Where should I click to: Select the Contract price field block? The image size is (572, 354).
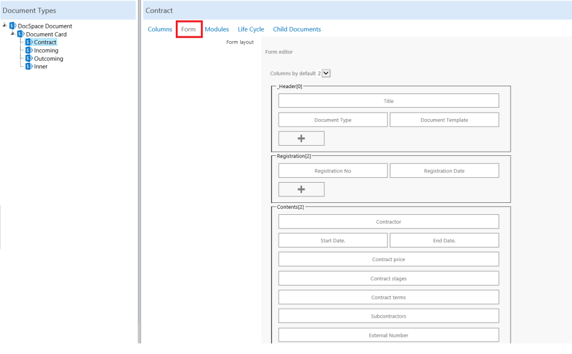tap(388, 259)
